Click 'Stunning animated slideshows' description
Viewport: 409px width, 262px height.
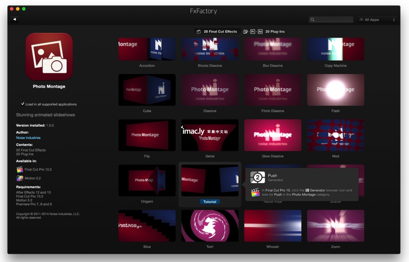[45, 115]
